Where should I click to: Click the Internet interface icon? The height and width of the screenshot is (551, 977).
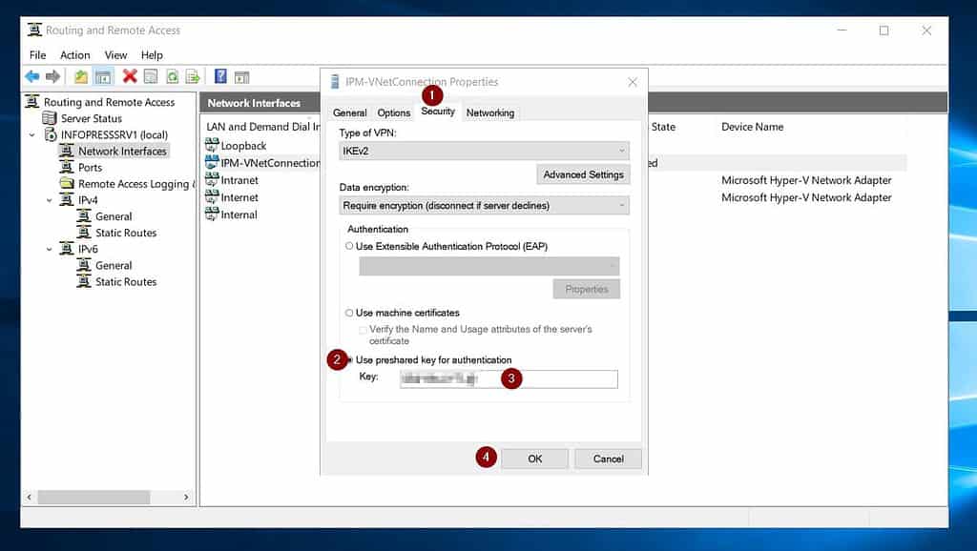[x=212, y=197]
